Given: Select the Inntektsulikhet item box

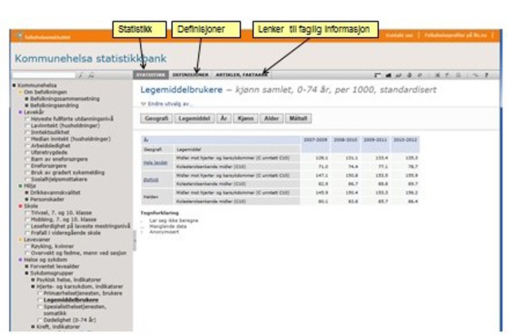Looking at the screenshot, I should (27, 132).
